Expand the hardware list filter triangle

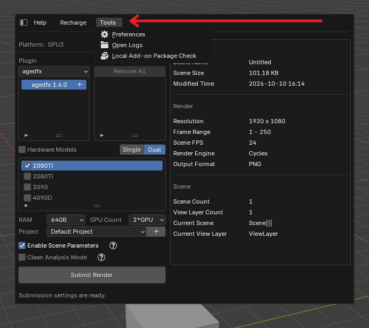26,205
